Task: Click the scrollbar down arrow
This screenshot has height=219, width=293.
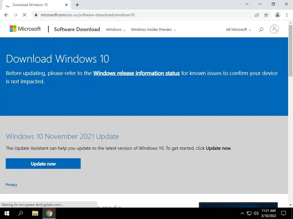Action: pos(290,205)
